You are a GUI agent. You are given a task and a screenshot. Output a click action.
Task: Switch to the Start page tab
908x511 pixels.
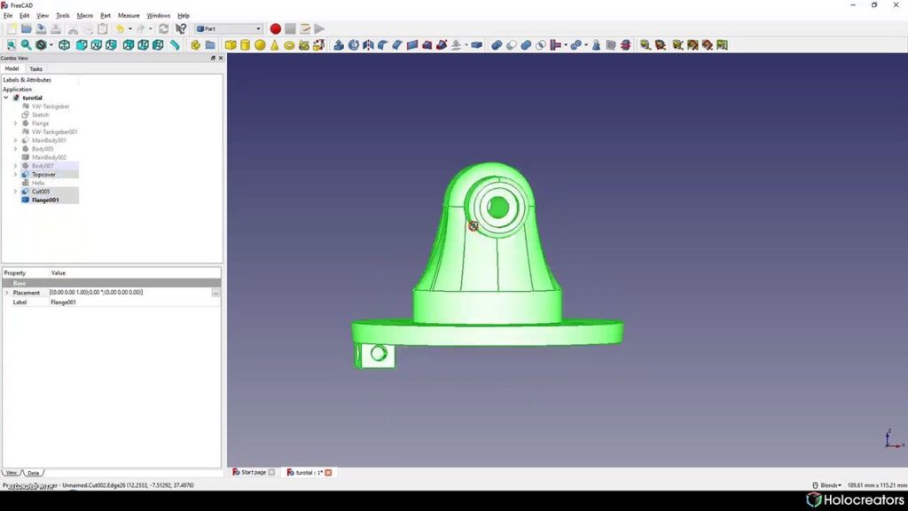[x=254, y=473]
